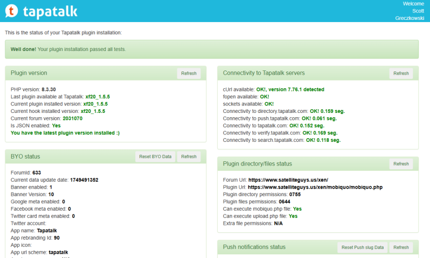Click the 'Facebook meta enabled: 0' line
Screen dimensions: 430x258
pos(40,209)
